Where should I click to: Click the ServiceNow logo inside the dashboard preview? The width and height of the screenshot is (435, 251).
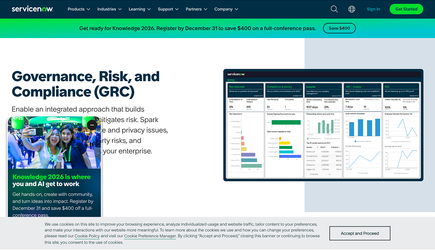tap(237, 74)
